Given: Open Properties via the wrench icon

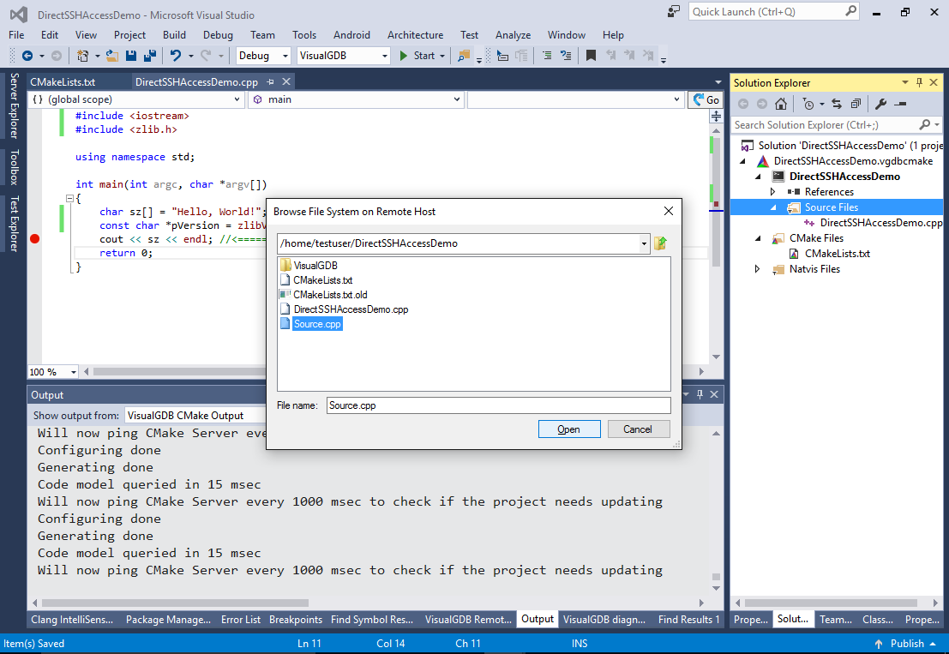Looking at the screenshot, I should click(x=881, y=104).
